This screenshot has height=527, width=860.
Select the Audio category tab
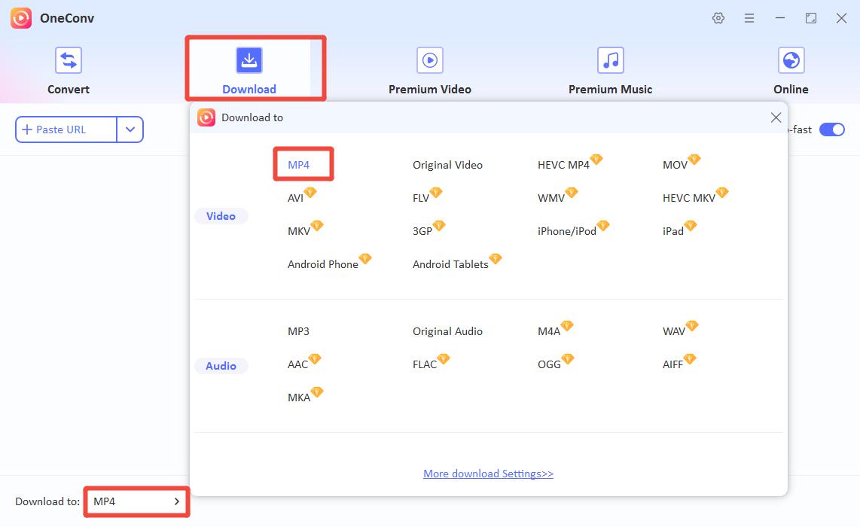(221, 366)
